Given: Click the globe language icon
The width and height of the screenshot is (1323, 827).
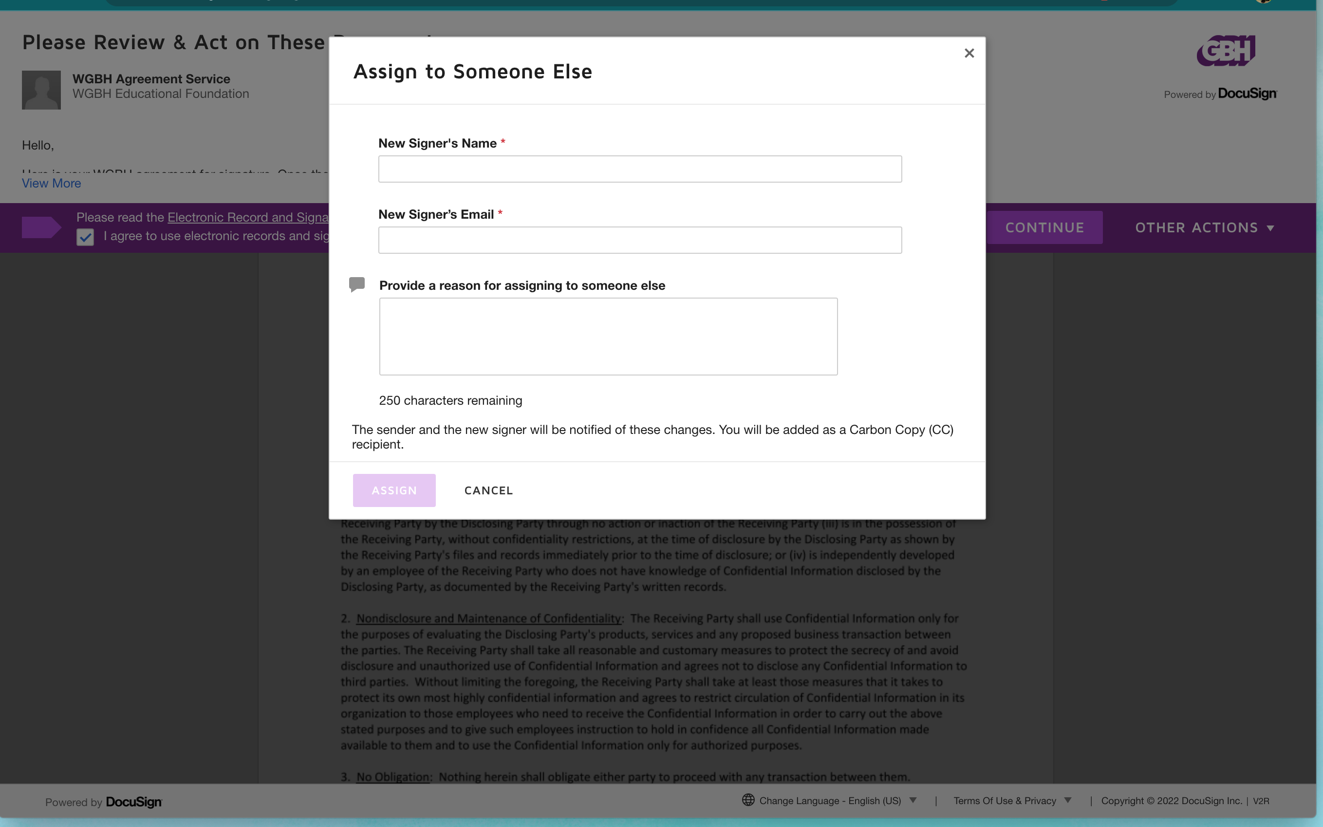Looking at the screenshot, I should (748, 800).
